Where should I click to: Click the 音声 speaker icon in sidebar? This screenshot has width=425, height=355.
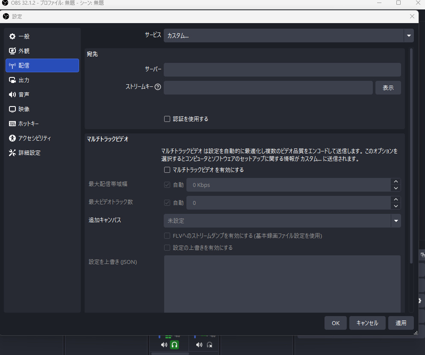coord(12,95)
